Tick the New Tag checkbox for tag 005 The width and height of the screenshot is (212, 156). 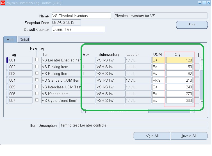point(37,87)
